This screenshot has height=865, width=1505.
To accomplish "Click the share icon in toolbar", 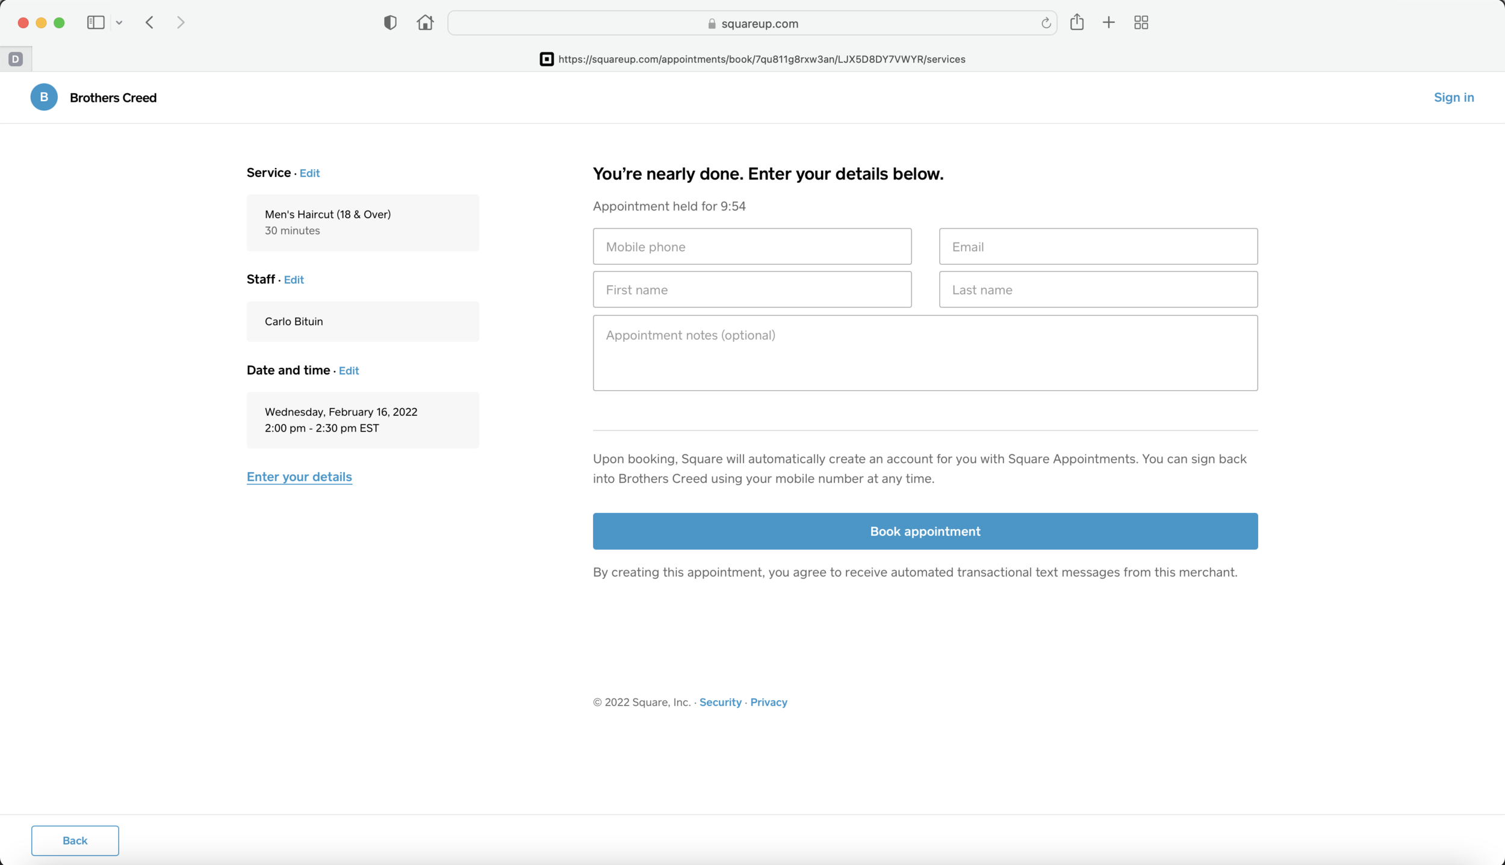I will 1076,23.
